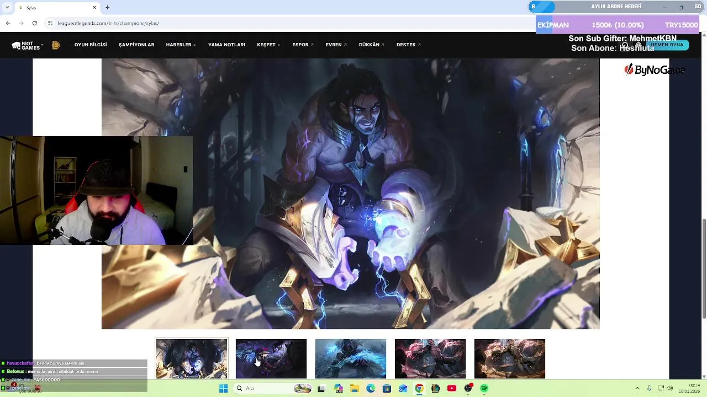Open the tab search chevron in Chrome
Viewport: 707px width, 397px height.
[7, 7]
